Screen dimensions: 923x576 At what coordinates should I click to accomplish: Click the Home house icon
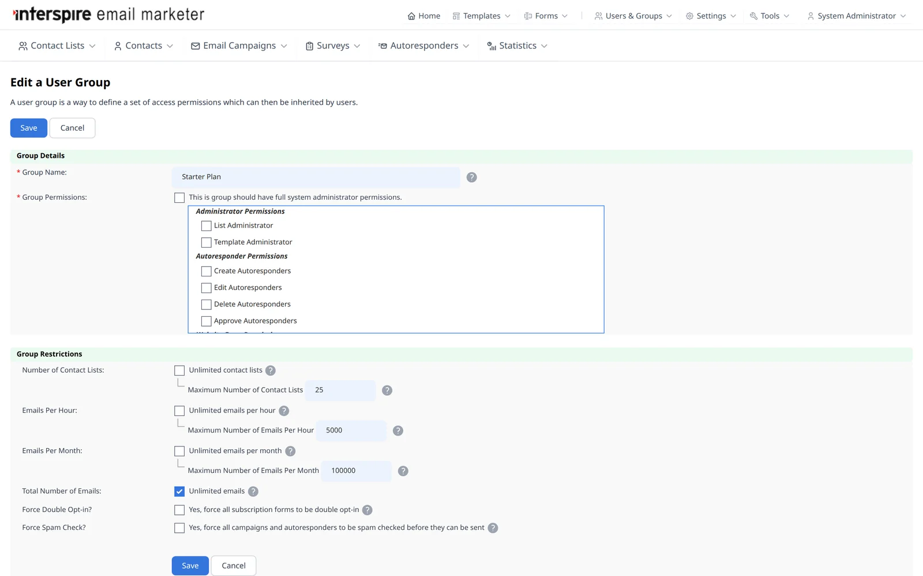point(411,16)
